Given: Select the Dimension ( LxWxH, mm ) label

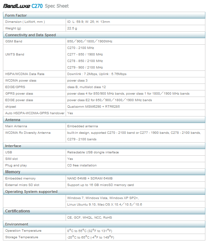Looking at the screenshot, I should [x=25, y=22].
